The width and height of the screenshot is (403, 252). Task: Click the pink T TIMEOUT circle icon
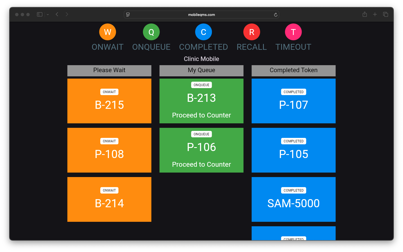click(293, 32)
